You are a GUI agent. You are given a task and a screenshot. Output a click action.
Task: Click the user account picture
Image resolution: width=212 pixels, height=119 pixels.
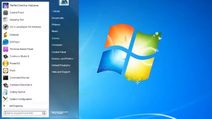(x=64, y=3)
